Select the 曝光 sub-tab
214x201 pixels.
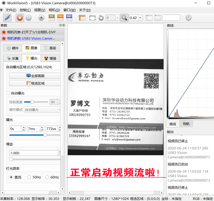pos(31,58)
